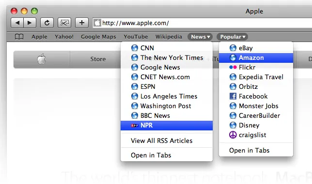Click the Apple logo in the site navigation

[42, 59]
